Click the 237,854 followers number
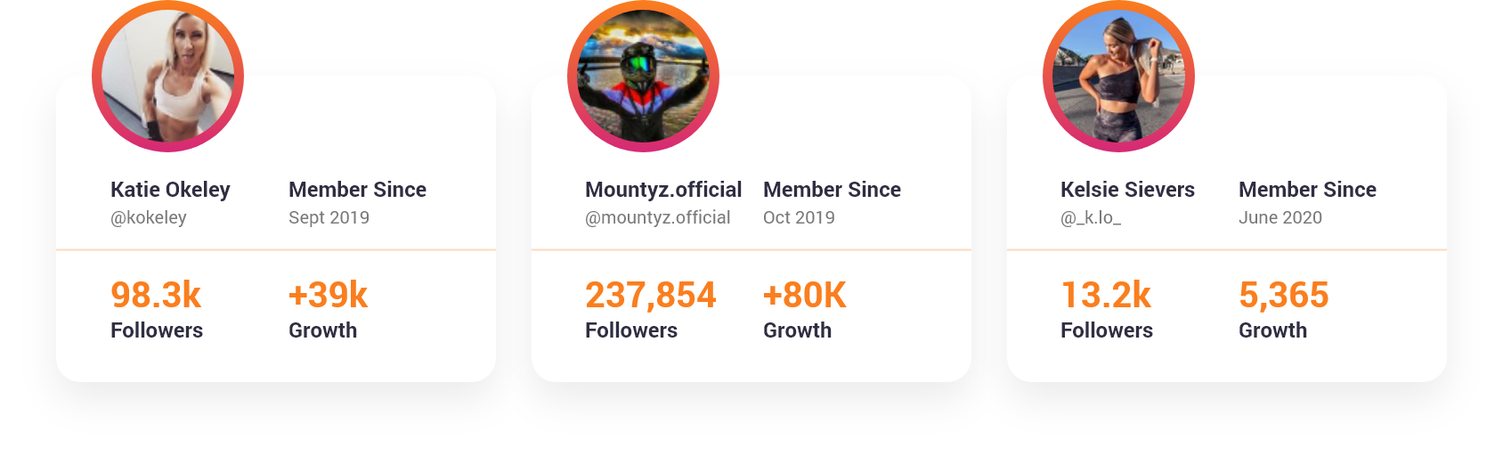The width and height of the screenshot is (1503, 456). click(x=650, y=295)
